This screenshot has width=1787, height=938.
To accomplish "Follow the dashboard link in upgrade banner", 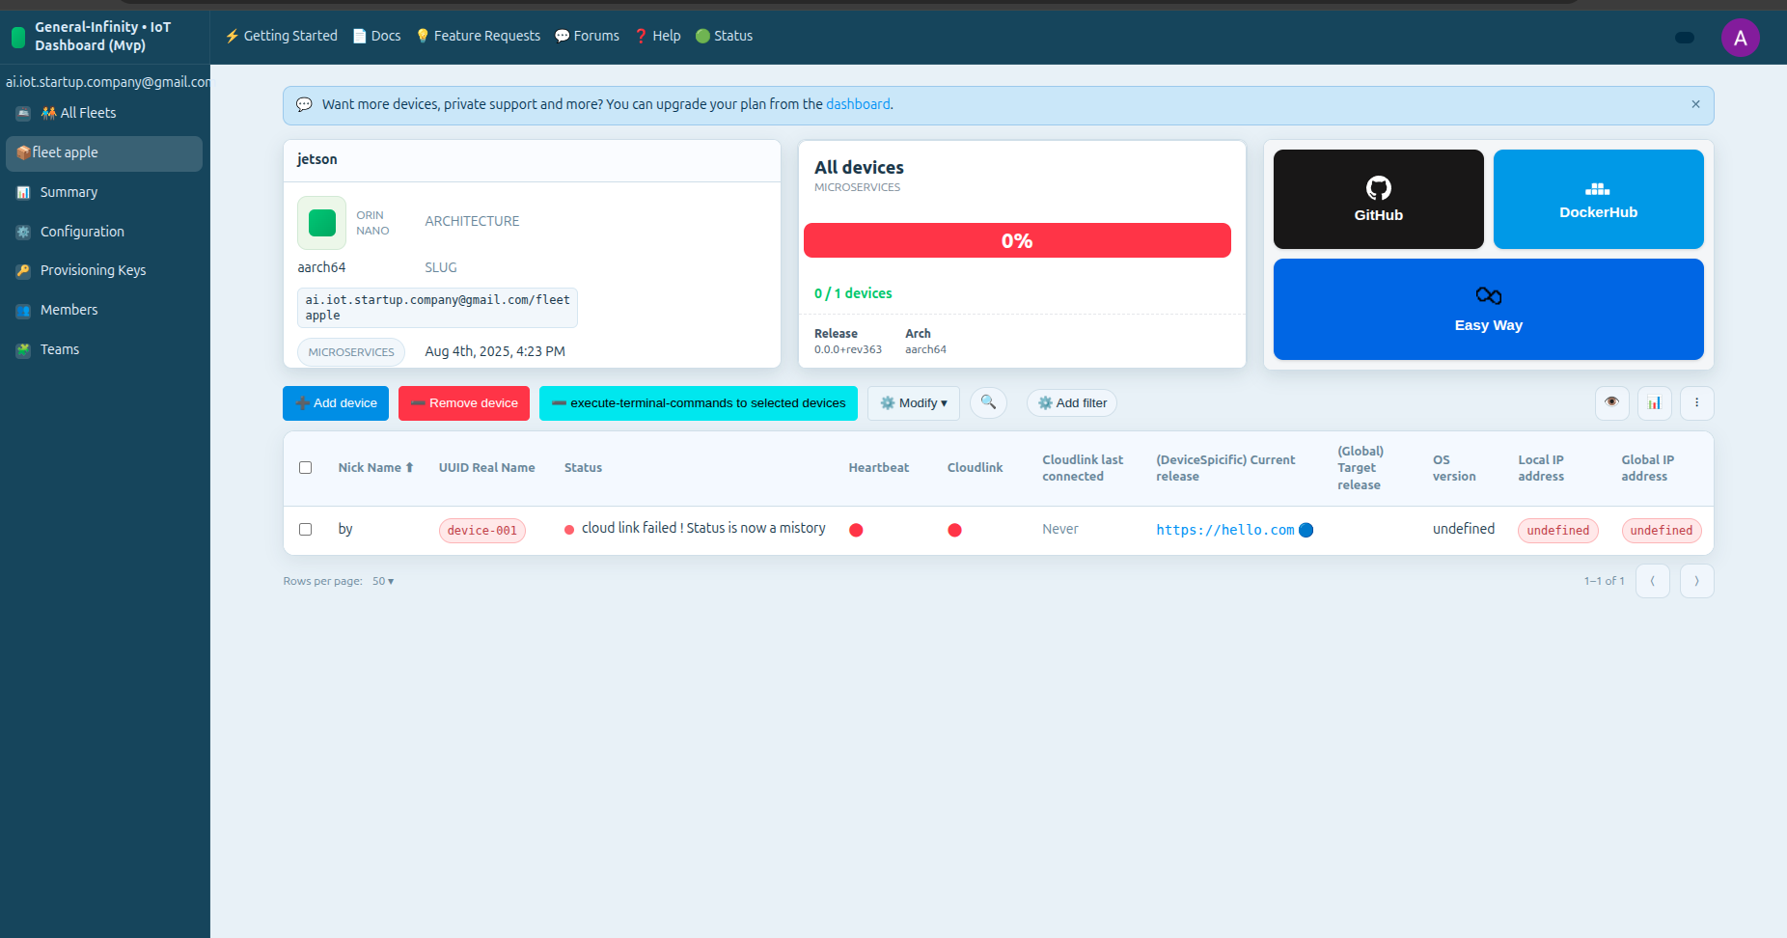I will coord(858,104).
